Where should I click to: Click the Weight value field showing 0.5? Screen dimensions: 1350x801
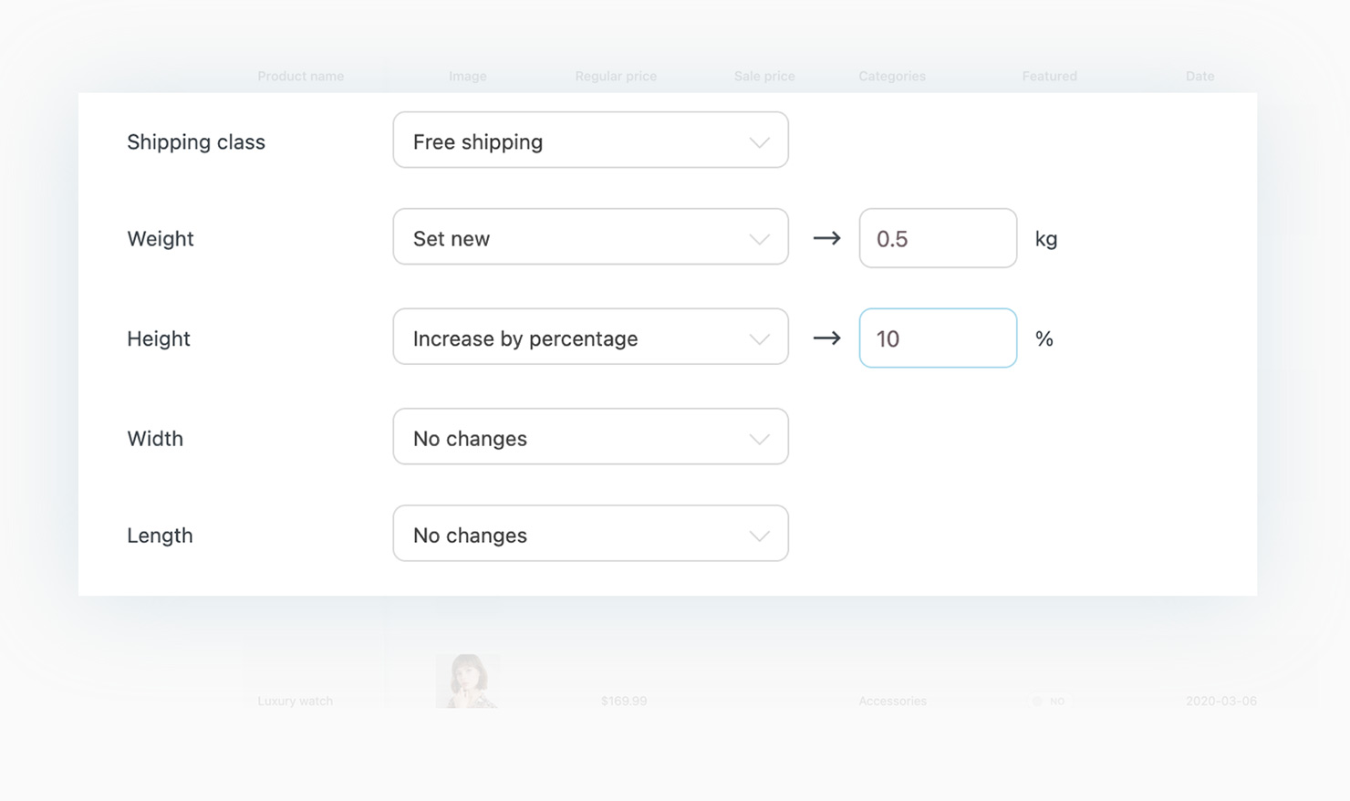(x=937, y=239)
